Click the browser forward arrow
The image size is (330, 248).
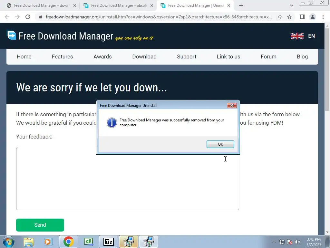17,17
